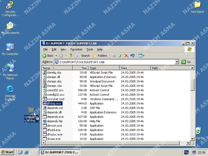This screenshot has width=208, height=156.
Task: Select the clonepr.dll file icon
Action: point(45,77)
